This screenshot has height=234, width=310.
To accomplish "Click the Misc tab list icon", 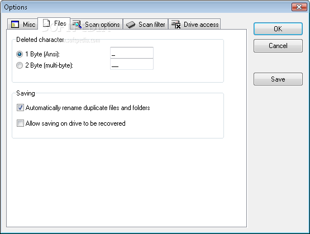I will click(15, 25).
